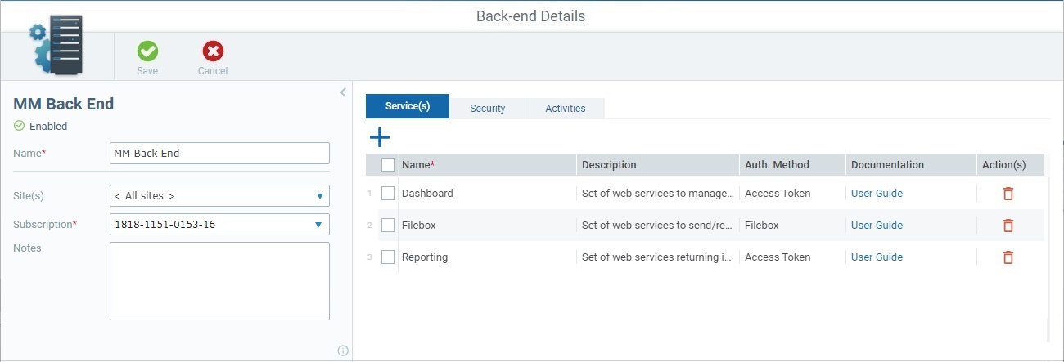The image size is (1064, 362).
Task: Collapse the left details panel
Action: (343, 92)
